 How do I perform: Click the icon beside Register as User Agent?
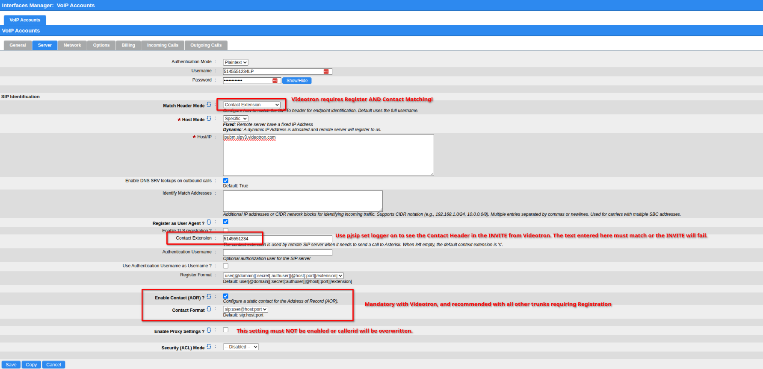tap(209, 222)
